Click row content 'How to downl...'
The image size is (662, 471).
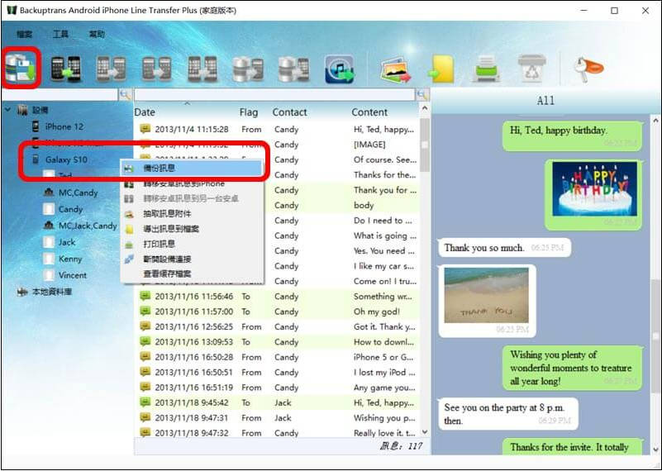[x=383, y=342]
